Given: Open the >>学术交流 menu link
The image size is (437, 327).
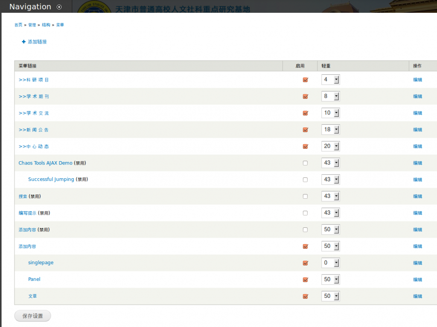Looking at the screenshot, I should tap(34, 113).
